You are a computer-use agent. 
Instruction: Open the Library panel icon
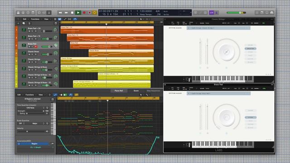[18, 13]
